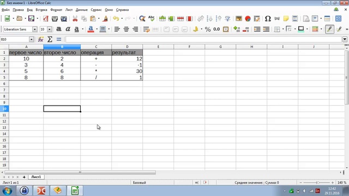349x196 pixels.
Task: Show more toolbar buttons chevron
Action: click(347, 29)
